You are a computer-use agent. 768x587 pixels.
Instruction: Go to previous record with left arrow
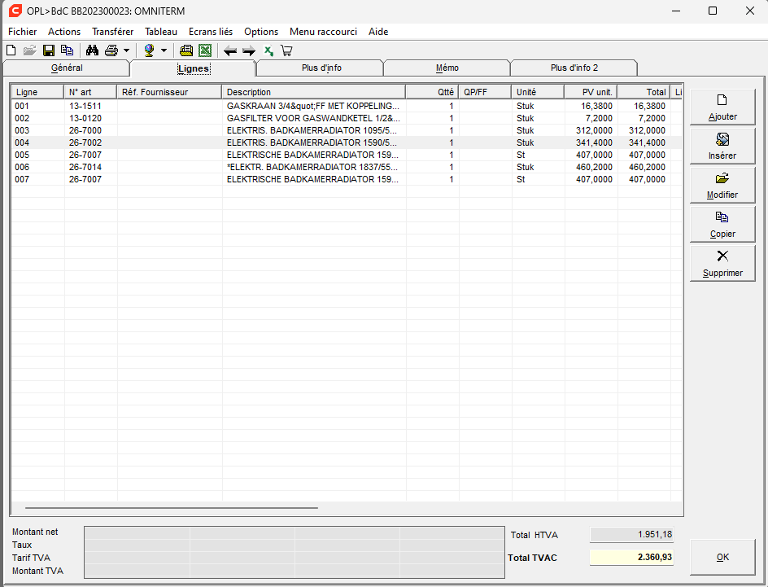tap(230, 50)
